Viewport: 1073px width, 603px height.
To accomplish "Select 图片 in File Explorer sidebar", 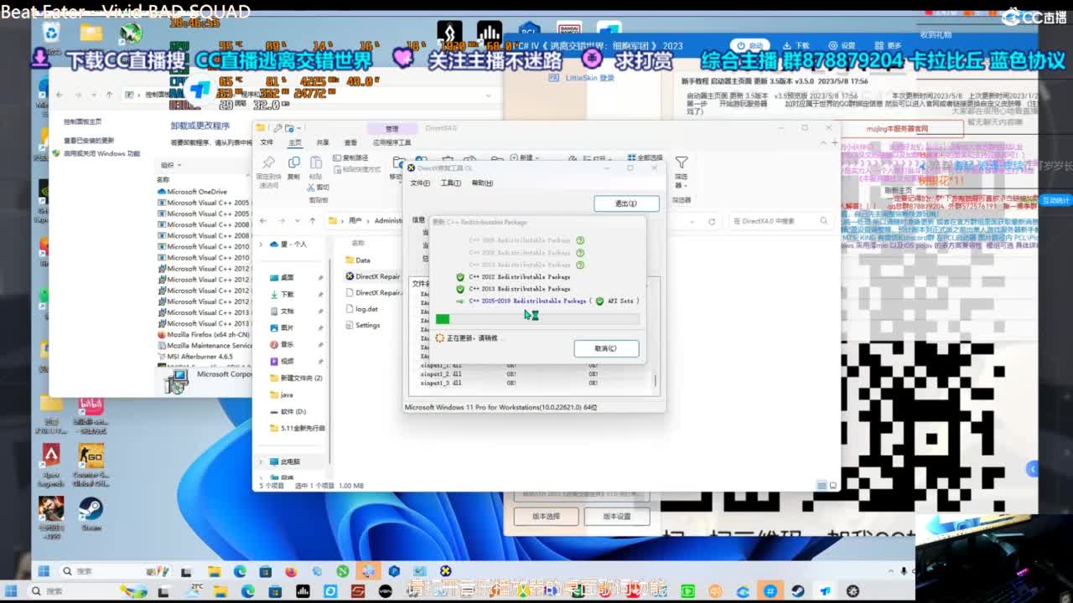I will tap(288, 327).
